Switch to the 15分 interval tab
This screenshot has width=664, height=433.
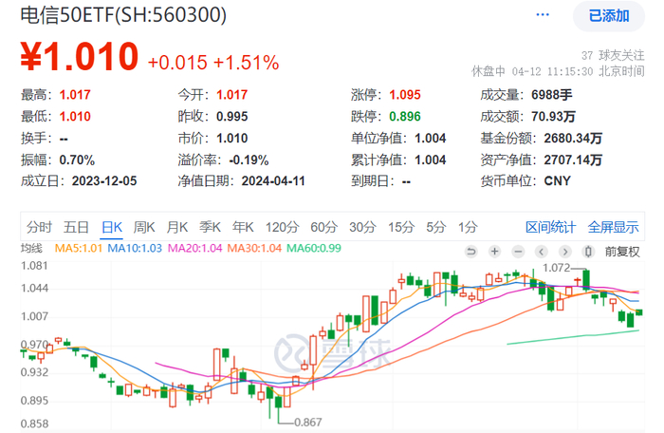coord(401,227)
